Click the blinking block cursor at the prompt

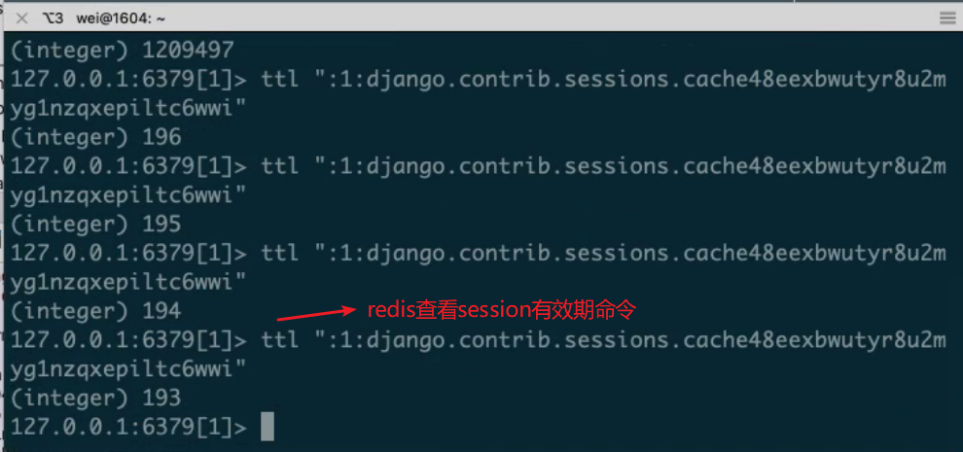(x=267, y=427)
